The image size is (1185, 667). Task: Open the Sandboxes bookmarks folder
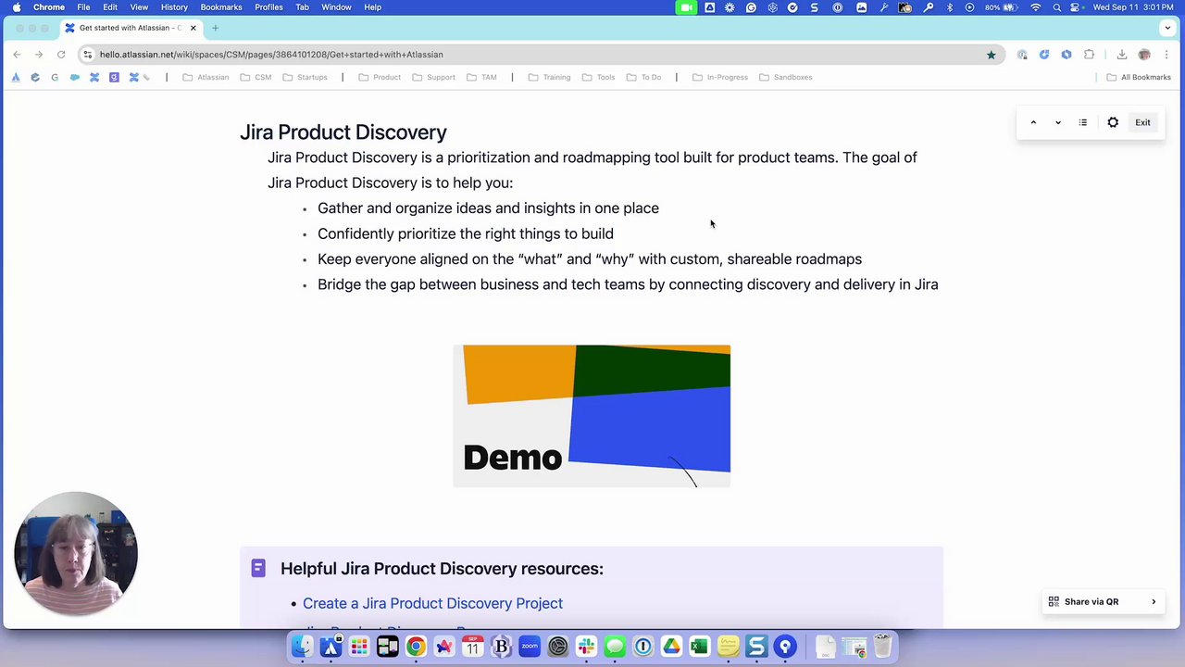(785, 77)
